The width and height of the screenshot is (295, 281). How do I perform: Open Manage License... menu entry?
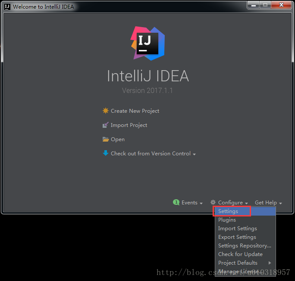coord(245,272)
